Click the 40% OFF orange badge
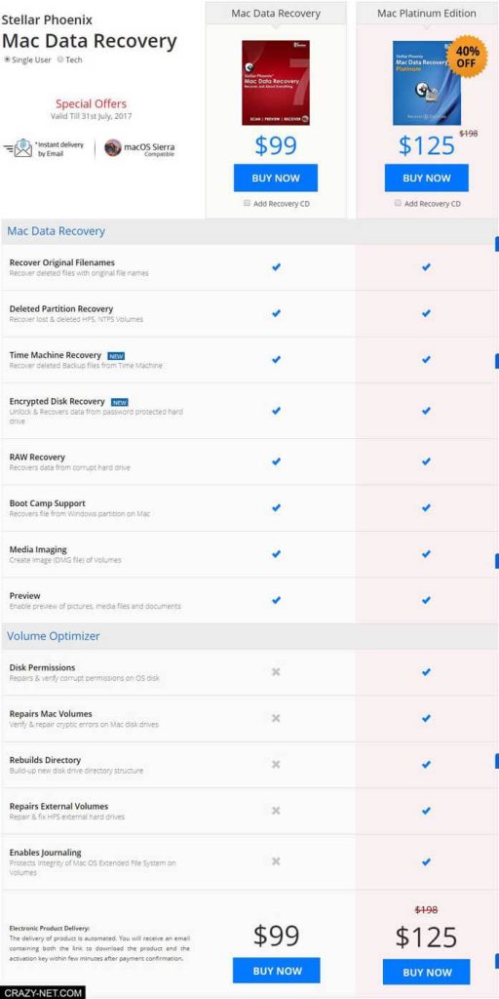The image size is (499, 999). [466, 57]
